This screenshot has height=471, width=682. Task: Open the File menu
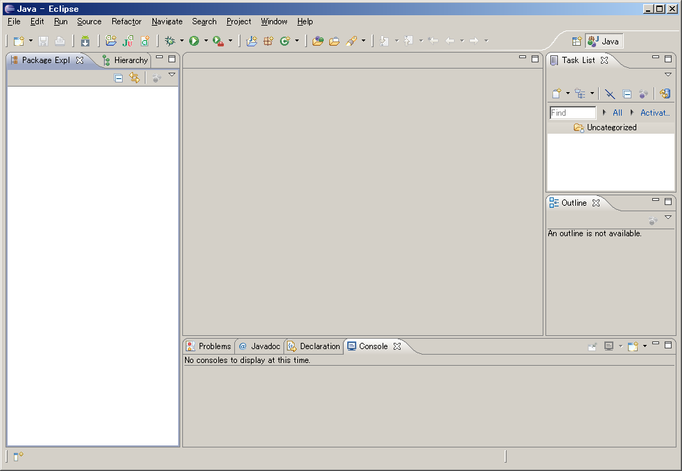click(14, 21)
